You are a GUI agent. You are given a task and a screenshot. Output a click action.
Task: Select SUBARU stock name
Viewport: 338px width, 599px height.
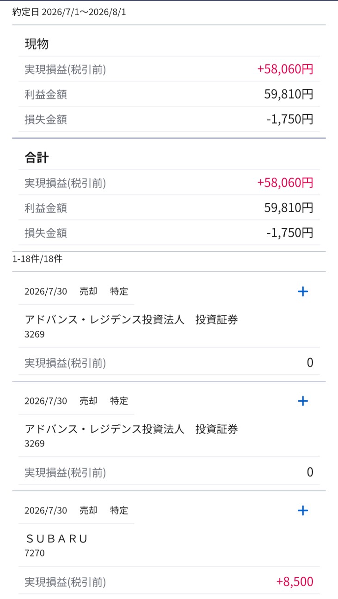[x=56, y=538]
